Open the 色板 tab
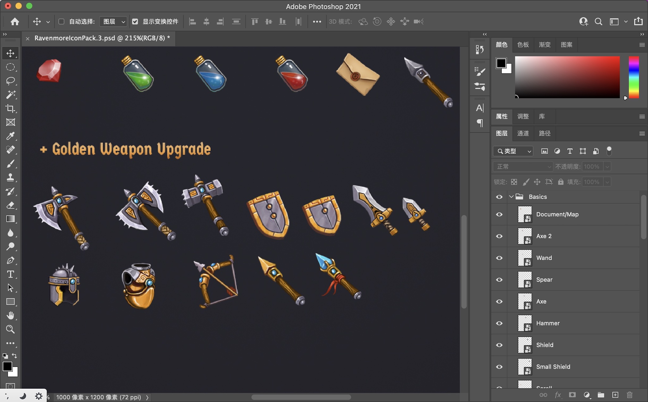The height and width of the screenshot is (402, 648). point(523,45)
